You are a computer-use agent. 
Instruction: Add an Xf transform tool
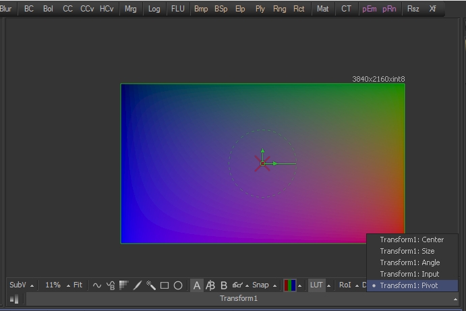pyautogui.click(x=432, y=9)
